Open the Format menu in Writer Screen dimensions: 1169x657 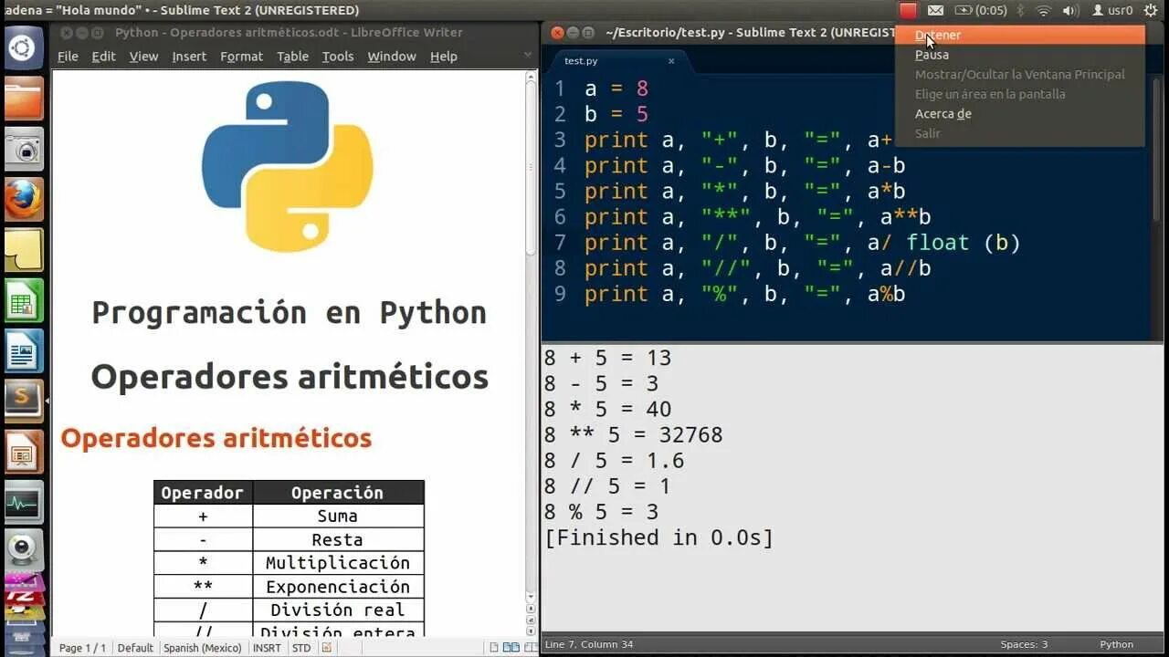click(x=241, y=57)
